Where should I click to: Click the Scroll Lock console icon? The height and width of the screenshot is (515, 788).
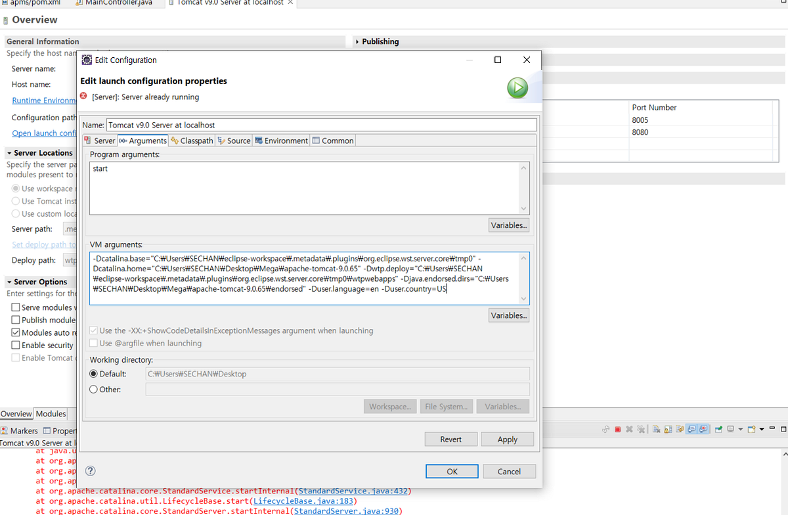[x=667, y=429]
